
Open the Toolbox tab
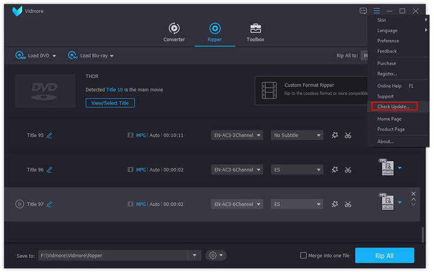click(255, 33)
